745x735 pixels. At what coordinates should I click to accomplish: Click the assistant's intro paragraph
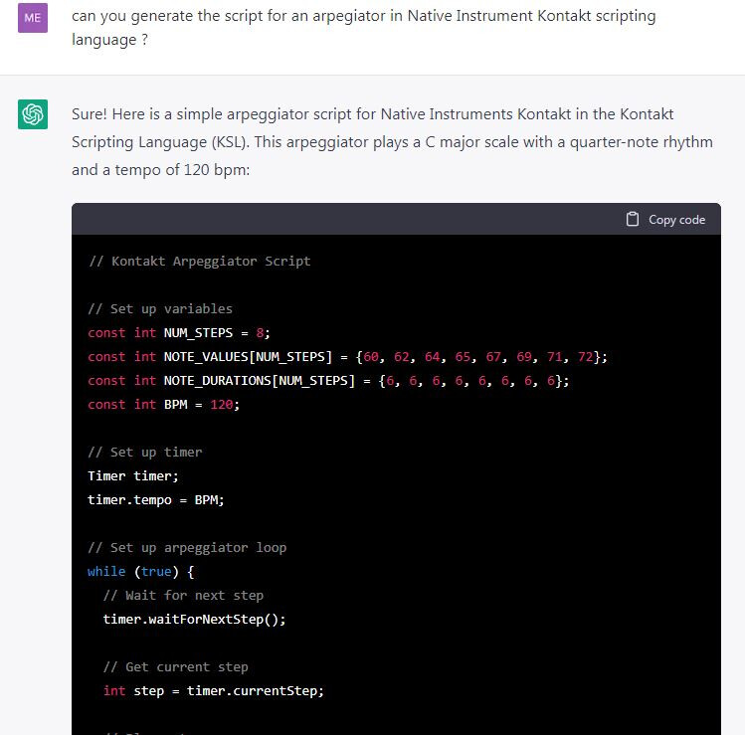(392, 141)
